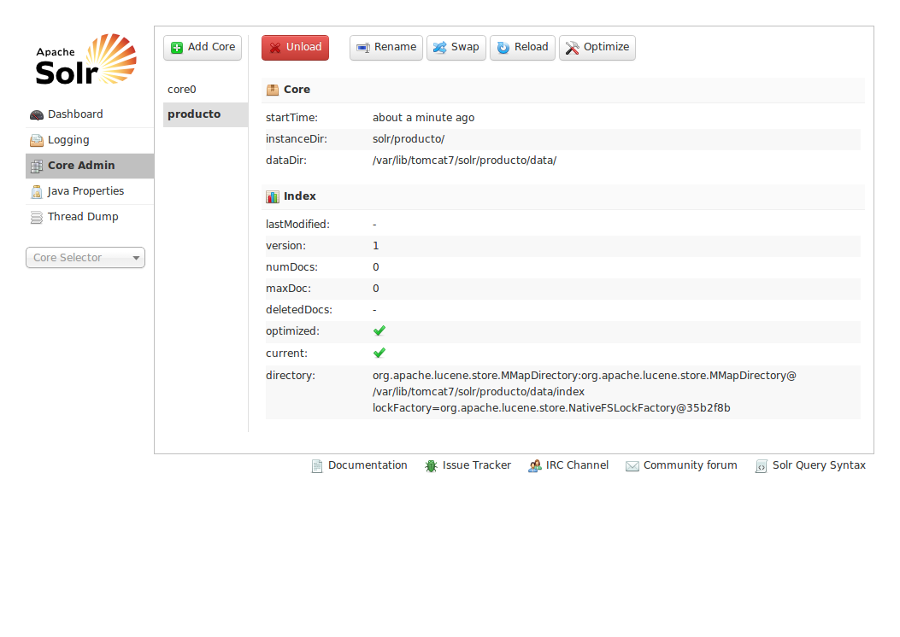Image resolution: width=900 pixels, height=637 pixels.
Task: Open Dashboard in the sidebar menu
Action: point(90,114)
